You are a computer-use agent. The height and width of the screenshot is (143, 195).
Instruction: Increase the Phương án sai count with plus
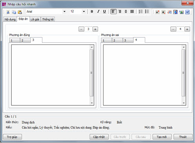(x=187, y=29)
